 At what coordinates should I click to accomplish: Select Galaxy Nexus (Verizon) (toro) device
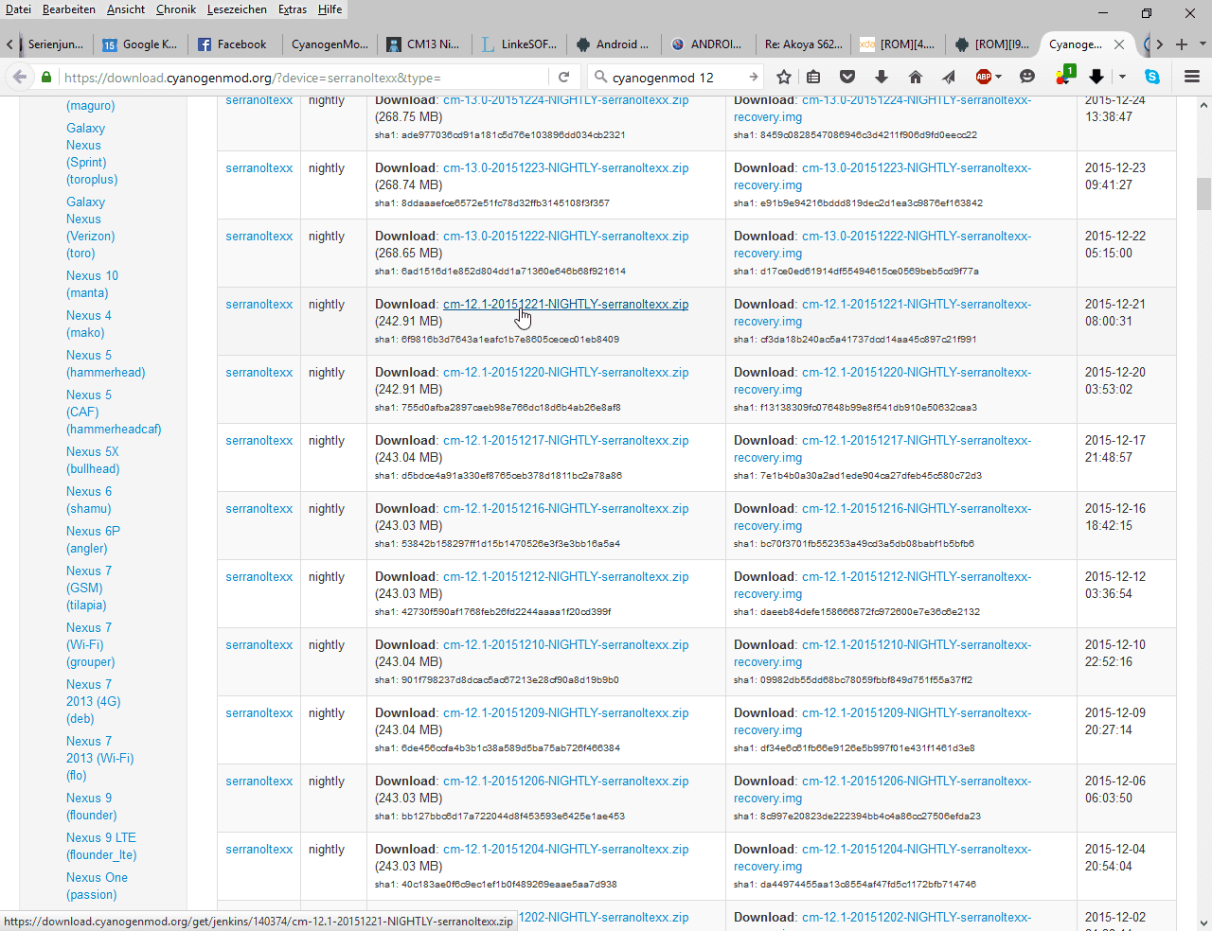point(90,227)
